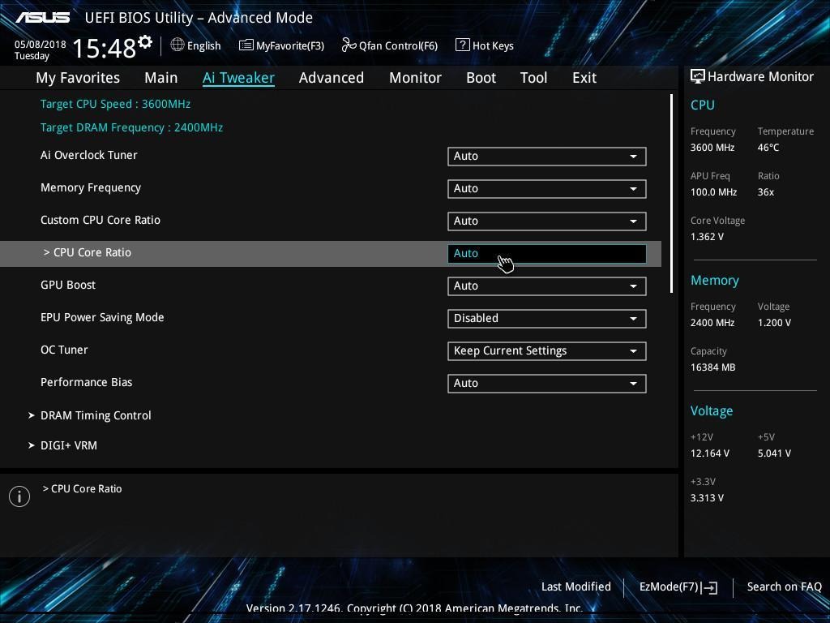Screen dimensions: 830x623
Task: Click the CPU Core Ratio input field
Action: (546, 253)
